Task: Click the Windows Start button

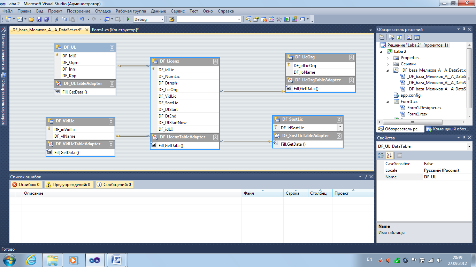Action: (9, 260)
